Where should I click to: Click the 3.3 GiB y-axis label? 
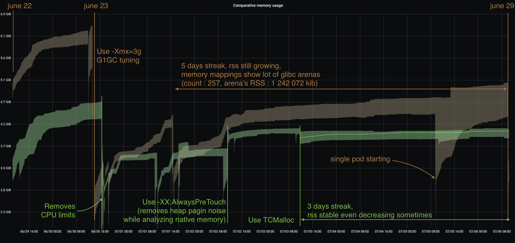pyautogui.click(x=6, y=168)
